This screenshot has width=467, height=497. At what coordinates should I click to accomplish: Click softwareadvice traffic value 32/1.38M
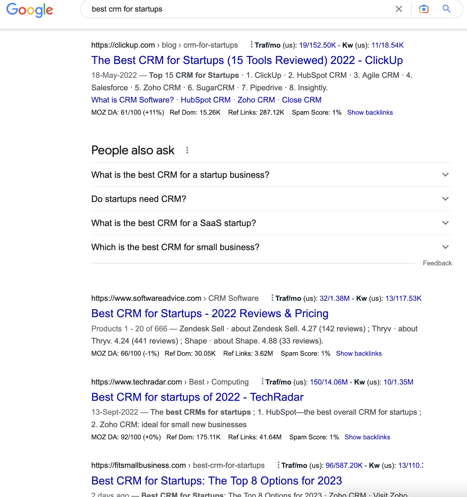pyautogui.click(x=335, y=299)
